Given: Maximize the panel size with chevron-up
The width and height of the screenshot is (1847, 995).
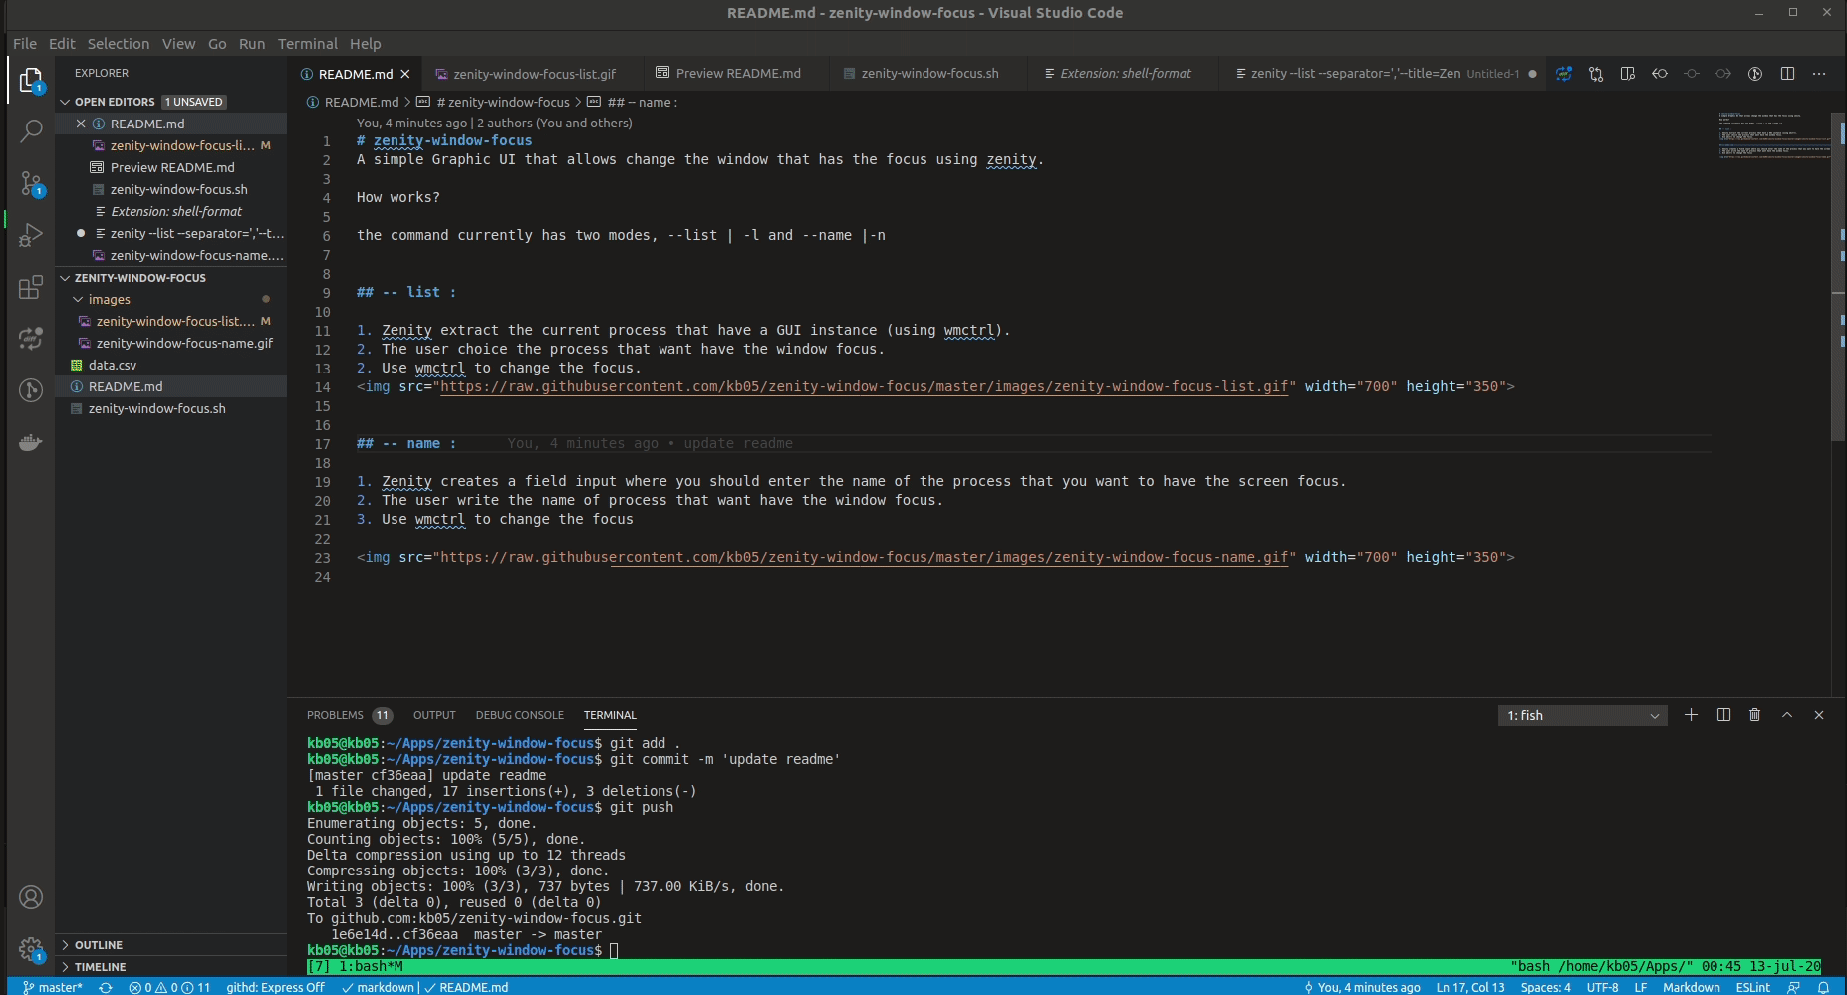Looking at the screenshot, I should [1787, 715].
